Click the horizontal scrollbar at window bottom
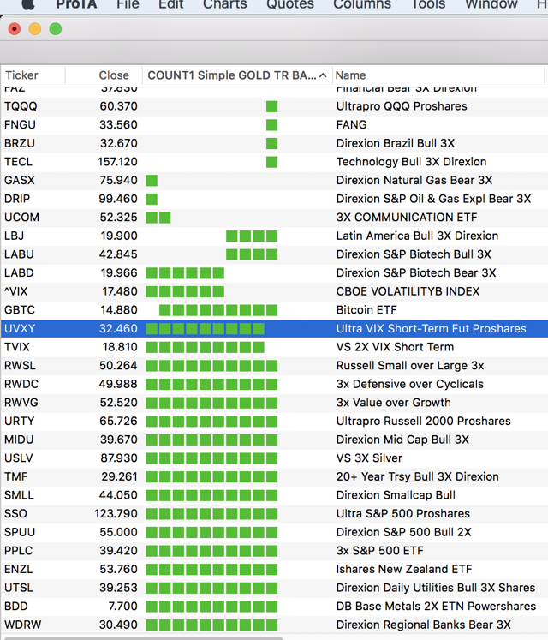548x640 pixels. pos(143,638)
